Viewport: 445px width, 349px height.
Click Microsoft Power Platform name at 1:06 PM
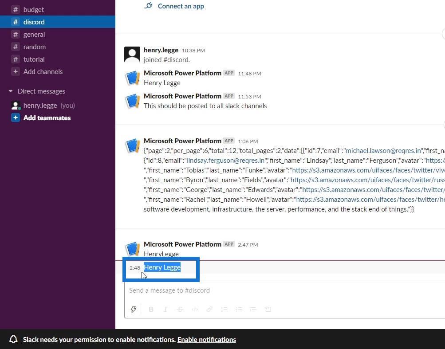click(182, 141)
